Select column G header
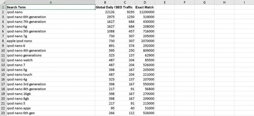Screen dimensions: 254x116 tap(205, 2)
